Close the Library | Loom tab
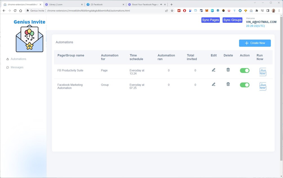The width and height of the screenshot is (283, 178). point(82,5)
